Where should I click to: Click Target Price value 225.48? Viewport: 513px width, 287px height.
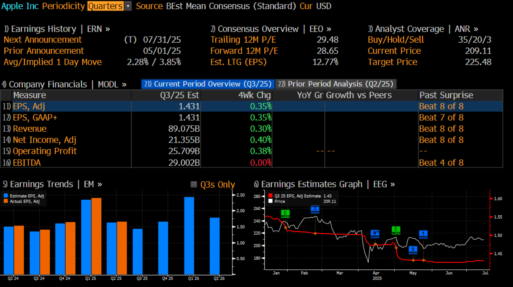pyautogui.click(x=478, y=62)
